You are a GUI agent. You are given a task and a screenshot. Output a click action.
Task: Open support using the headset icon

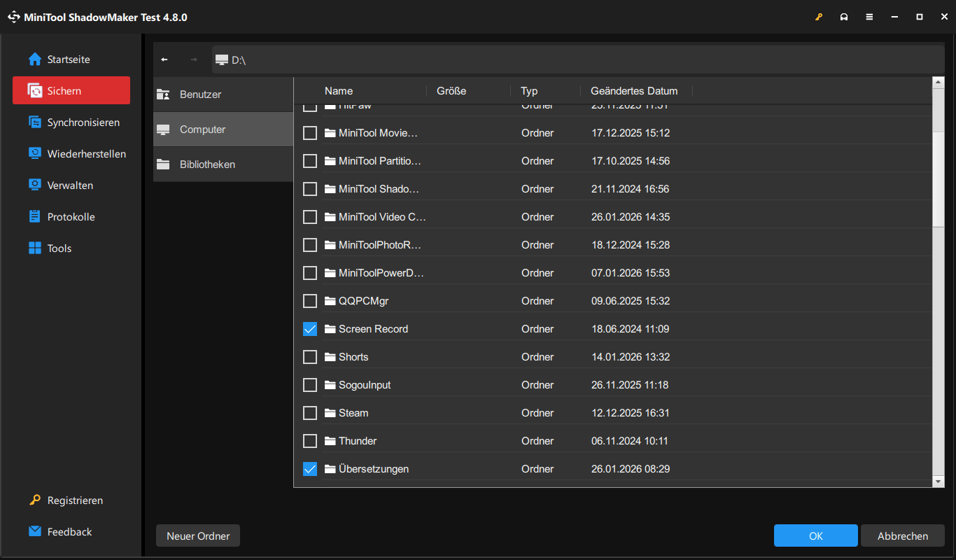(x=844, y=16)
